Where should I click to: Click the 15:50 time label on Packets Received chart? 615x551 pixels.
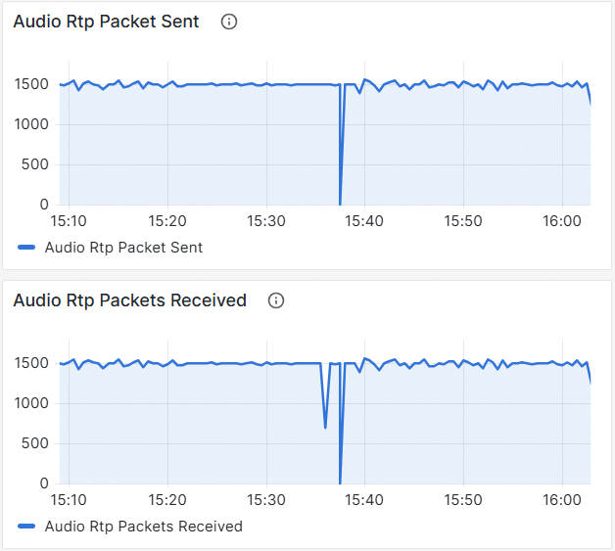point(463,500)
